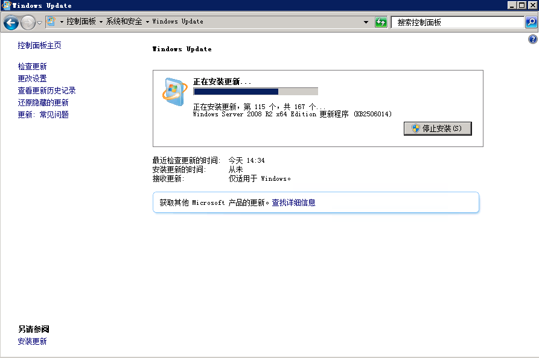Open recent pages dropdown beside forward arrow
Image resolution: width=539 pixels, height=358 pixels.
(39, 23)
